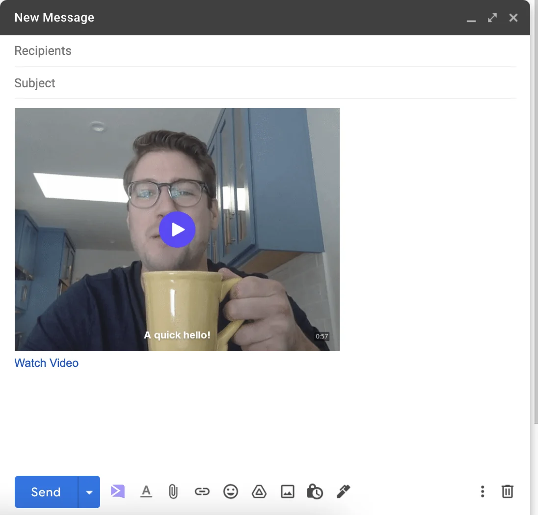Insert signature with pen icon

click(x=343, y=491)
